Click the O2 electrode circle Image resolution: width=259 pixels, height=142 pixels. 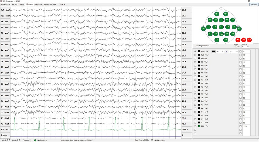226,40
